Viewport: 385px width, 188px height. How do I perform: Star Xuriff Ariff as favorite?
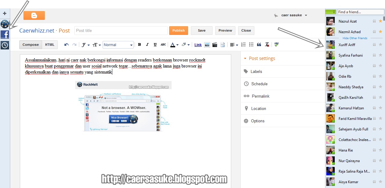(x=380, y=45)
